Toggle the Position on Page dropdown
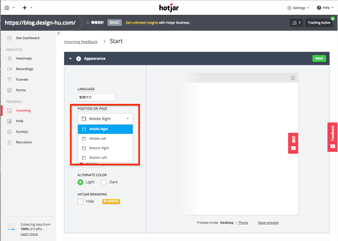Image resolution: width=338 pixels, height=241 pixels. [105, 119]
